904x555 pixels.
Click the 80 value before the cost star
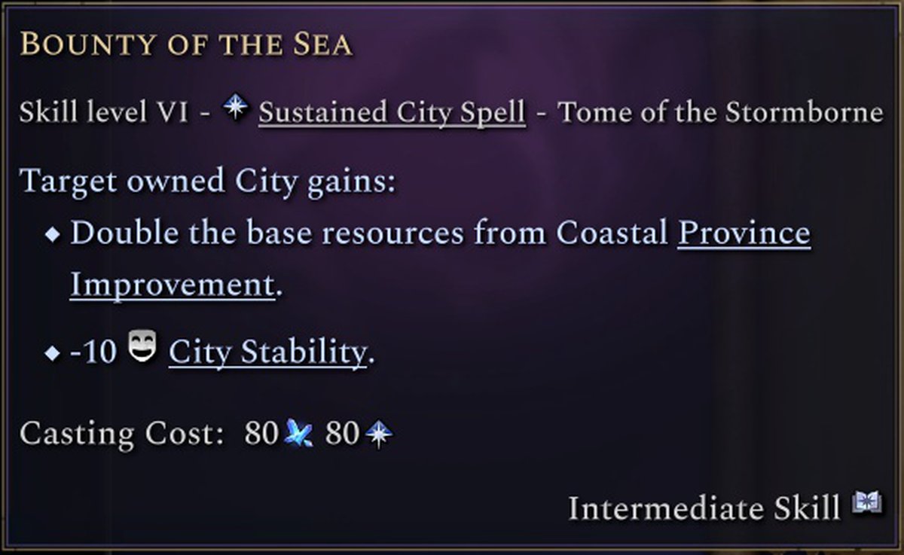tap(342, 435)
